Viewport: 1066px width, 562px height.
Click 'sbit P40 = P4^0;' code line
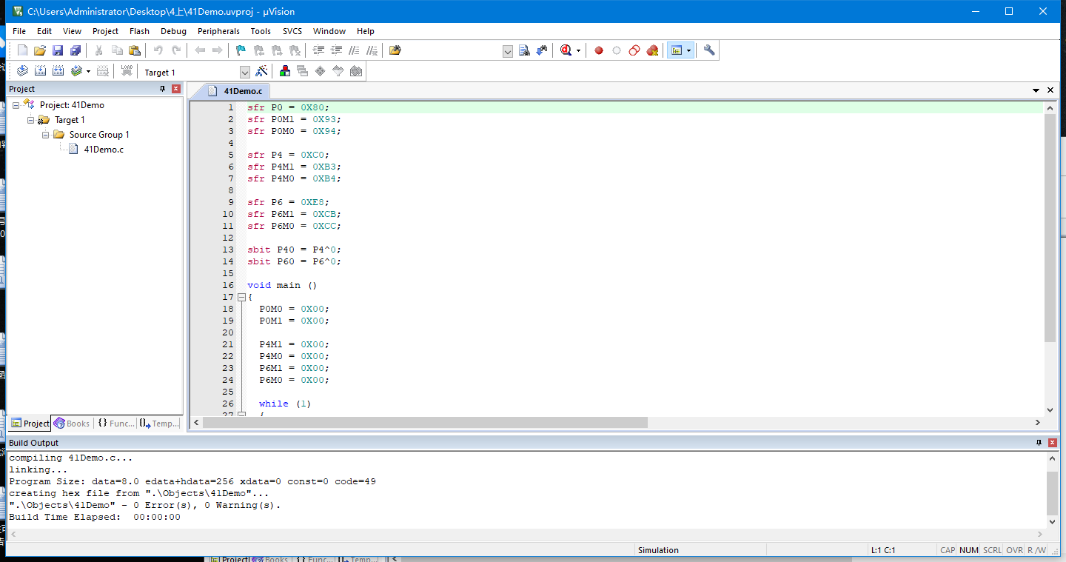(294, 250)
